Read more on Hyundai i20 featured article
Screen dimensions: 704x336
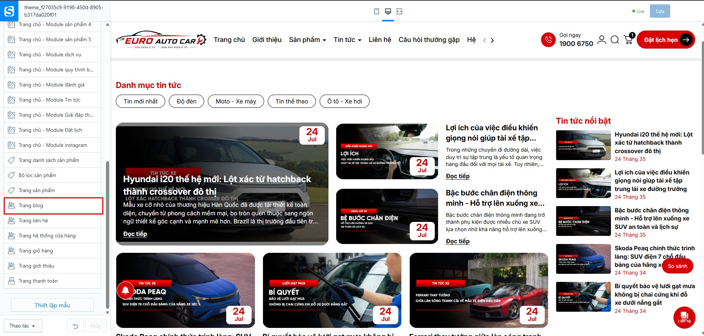coord(135,234)
